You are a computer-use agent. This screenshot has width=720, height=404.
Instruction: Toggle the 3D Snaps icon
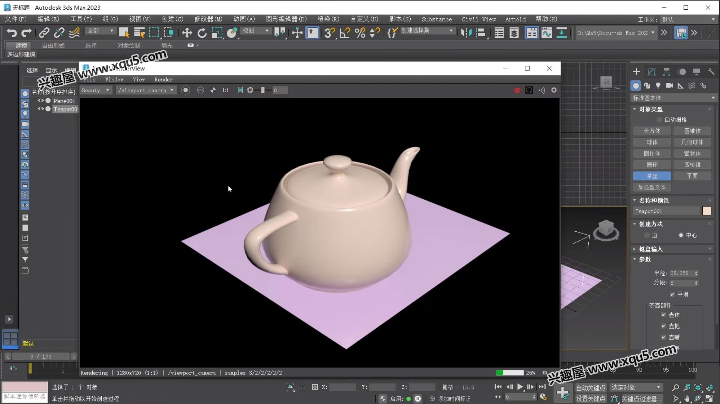(329, 33)
